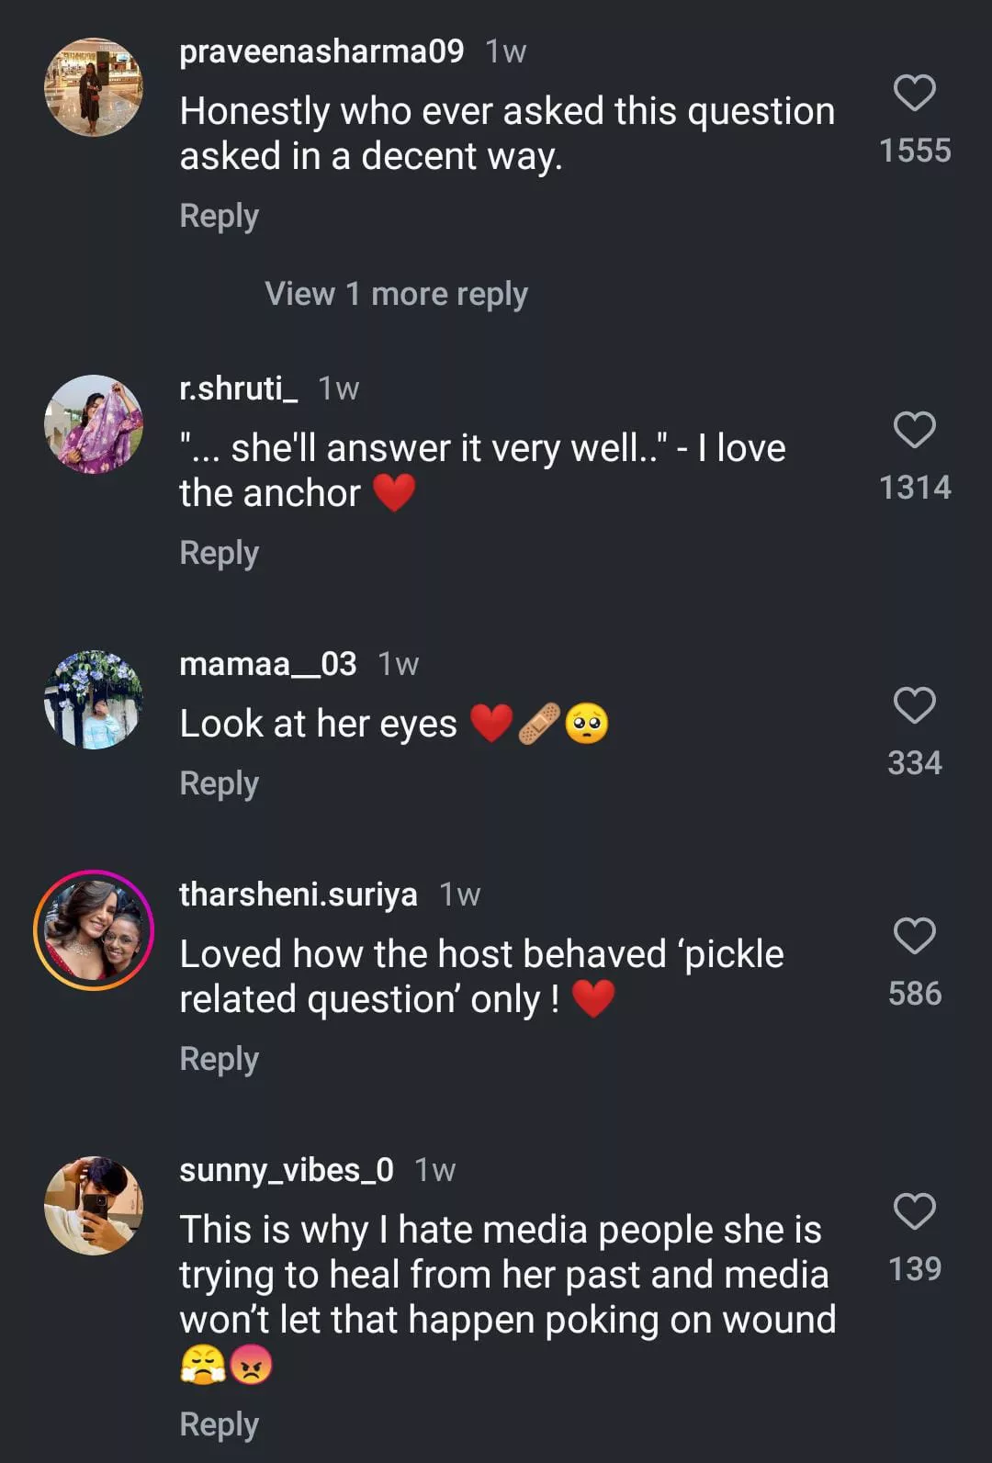
Task: Tap mamaa__03's avatar
Action: point(94,700)
